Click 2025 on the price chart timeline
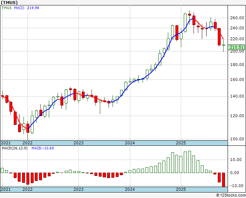 (181, 143)
